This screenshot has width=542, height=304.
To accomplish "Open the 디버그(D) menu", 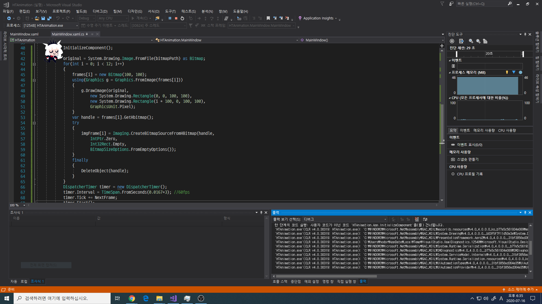I will (100, 11).
